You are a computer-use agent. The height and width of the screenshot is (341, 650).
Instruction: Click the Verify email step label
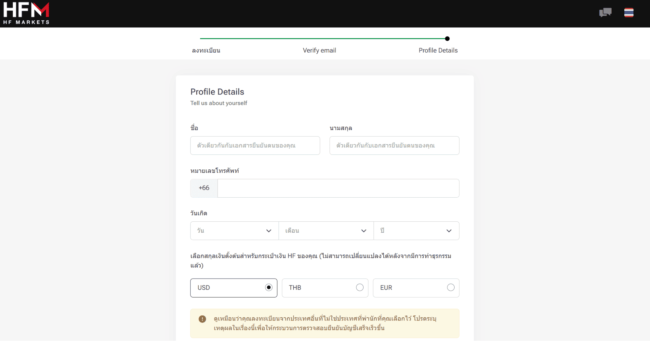(x=319, y=50)
